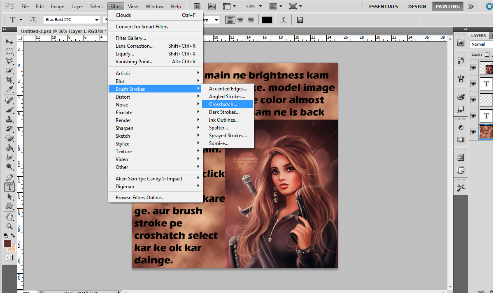Swap foreground and background colors

(x=13, y=235)
